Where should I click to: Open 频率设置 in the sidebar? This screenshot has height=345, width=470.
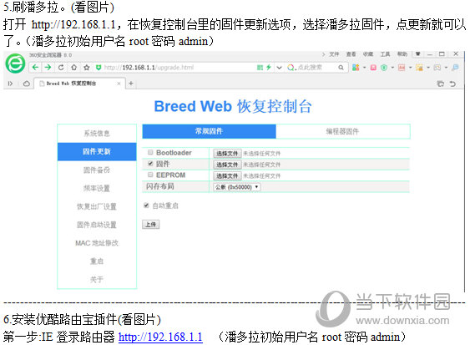tap(97, 189)
